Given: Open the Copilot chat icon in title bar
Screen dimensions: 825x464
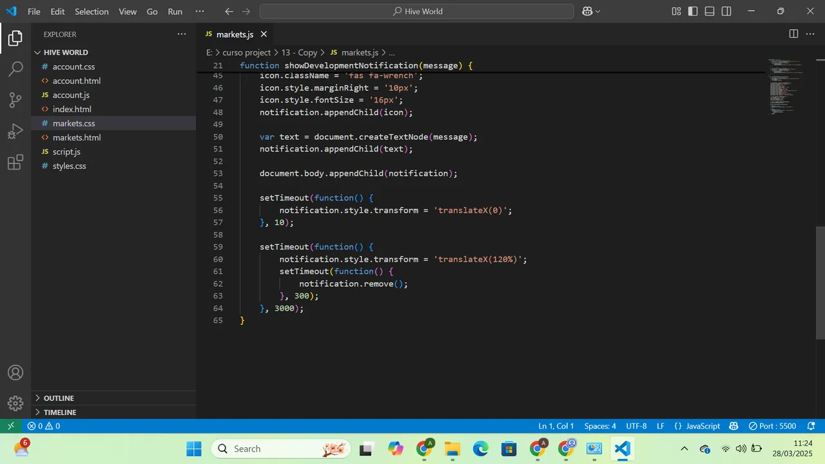Looking at the screenshot, I should (x=587, y=12).
